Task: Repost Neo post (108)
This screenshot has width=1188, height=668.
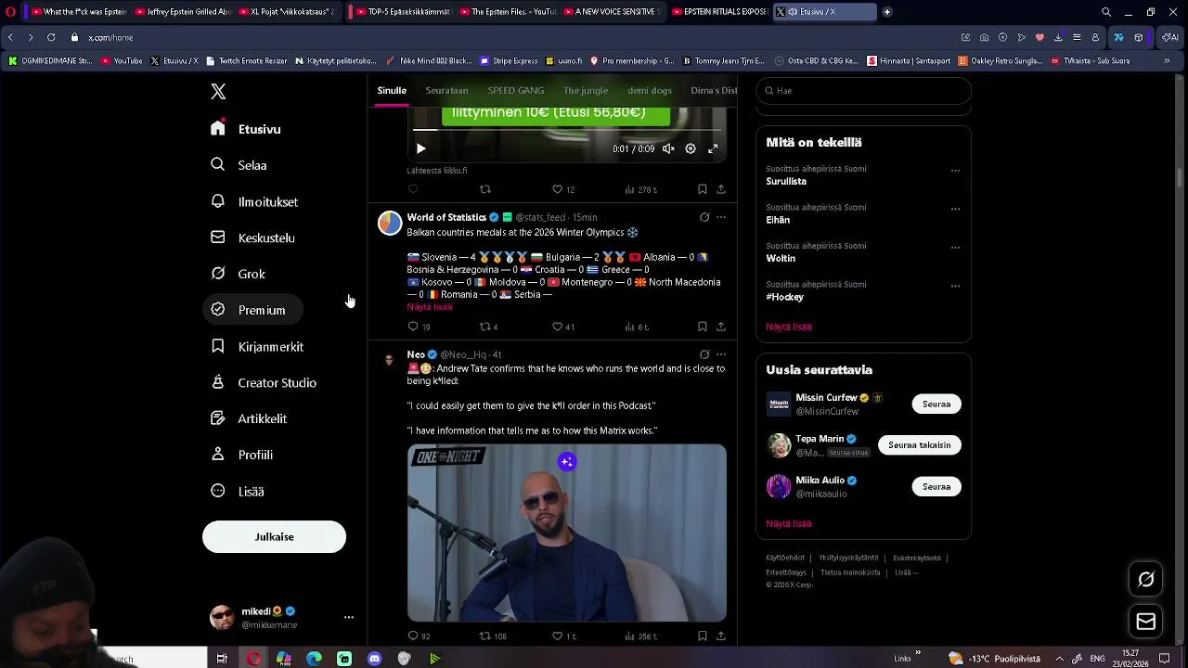Action: (x=492, y=636)
